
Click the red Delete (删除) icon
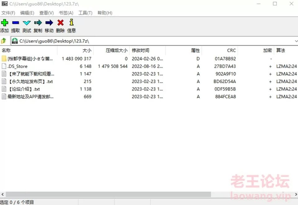pyautogui.click(x=61, y=23)
